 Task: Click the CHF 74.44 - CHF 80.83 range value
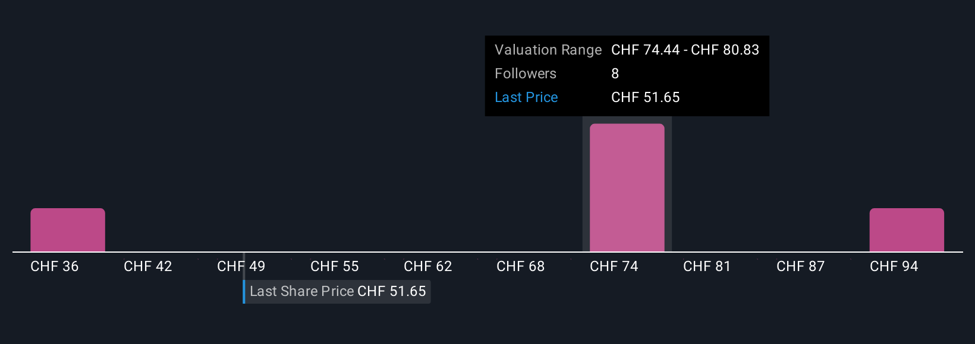[685, 50]
